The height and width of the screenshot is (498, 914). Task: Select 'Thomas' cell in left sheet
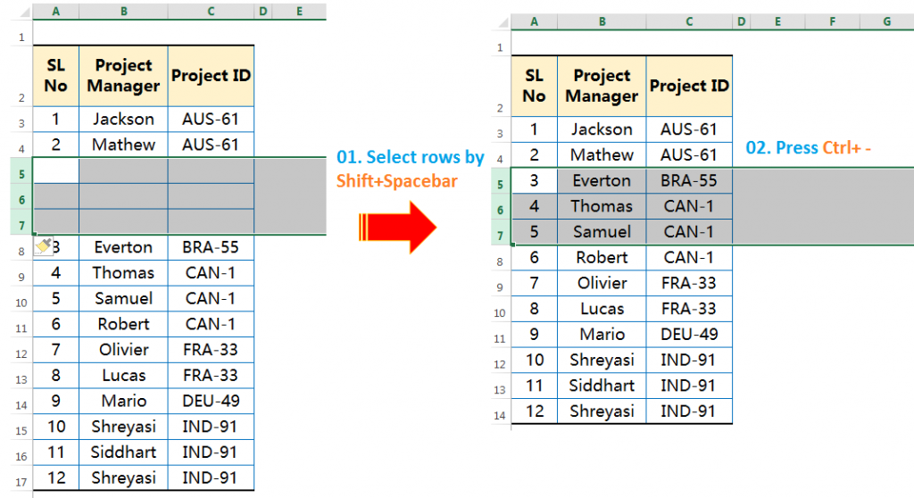click(x=123, y=273)
